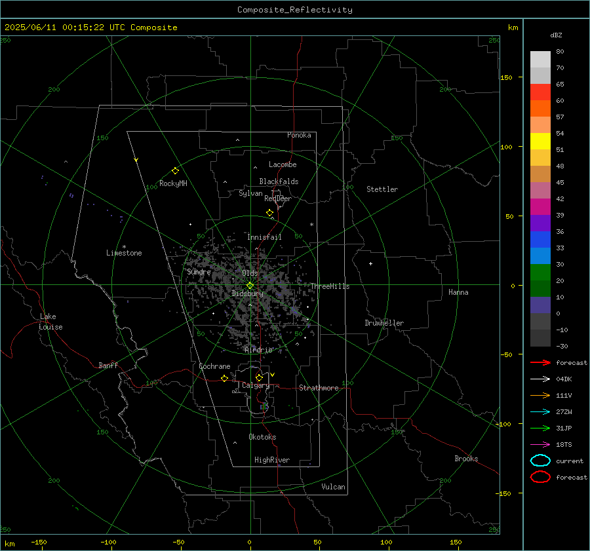
Task: Click the HighRiver town label
Action: (272, 460)
